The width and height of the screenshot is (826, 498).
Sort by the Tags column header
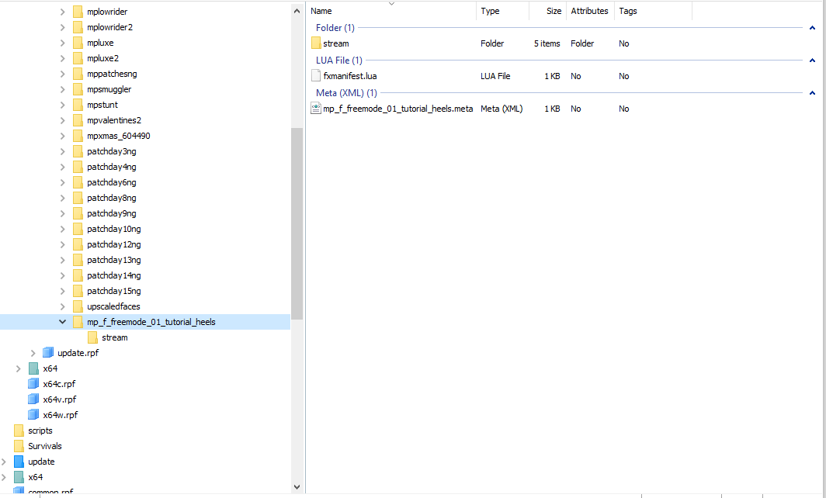click(x=653, y=11)
